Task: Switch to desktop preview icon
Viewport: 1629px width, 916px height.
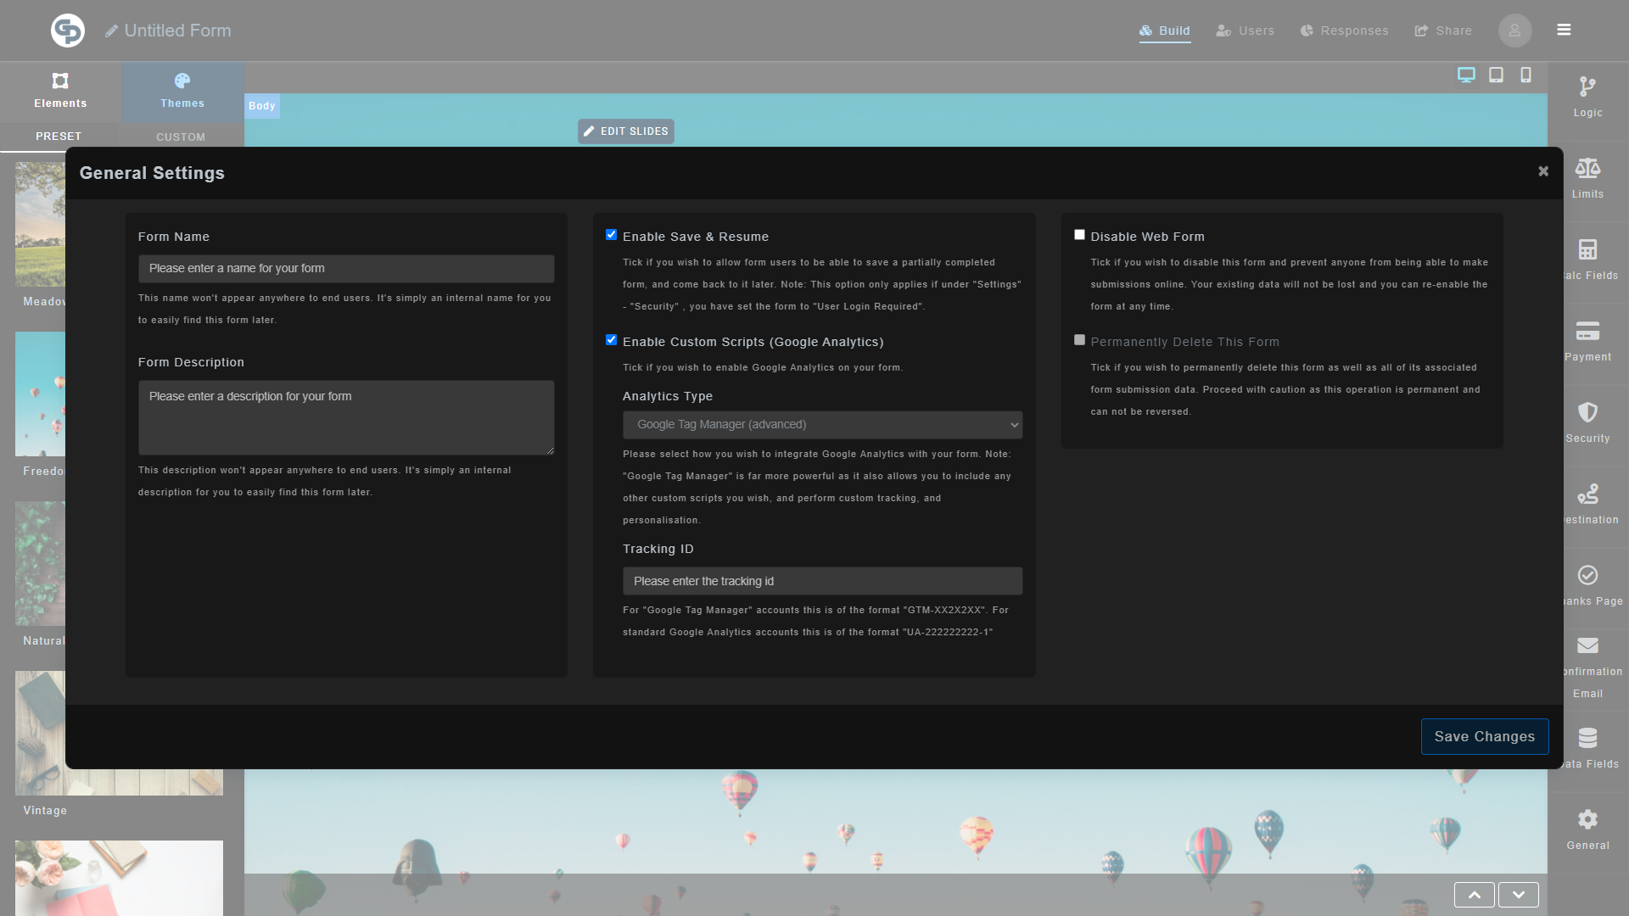Action: click(x=1466, y=75)
